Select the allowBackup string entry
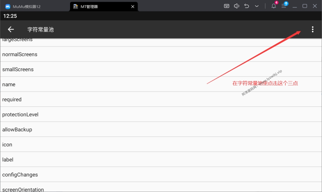This screenshot has height=192, width=322. [x=161, y=129]
